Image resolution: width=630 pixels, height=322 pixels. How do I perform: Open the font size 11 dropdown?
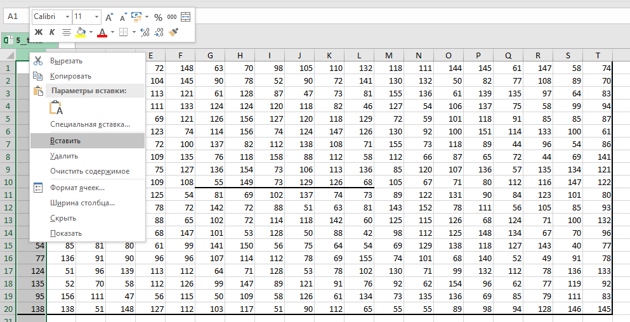click(x=96, y=16)
